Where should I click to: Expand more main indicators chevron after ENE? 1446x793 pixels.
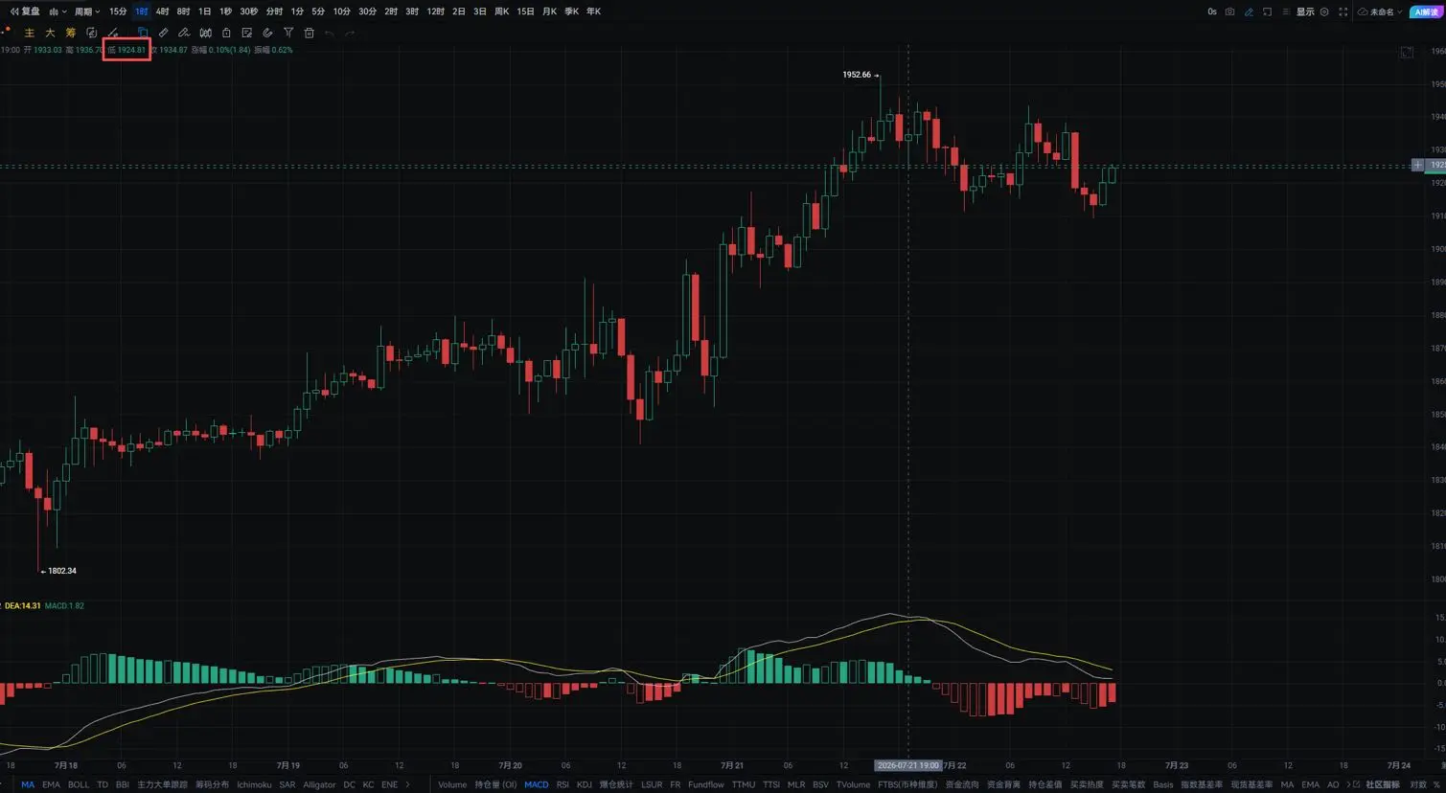[407, 784]
